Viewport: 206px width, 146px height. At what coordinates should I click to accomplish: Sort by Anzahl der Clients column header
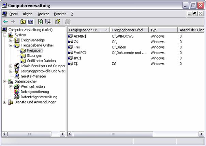(x=191, y=30)
